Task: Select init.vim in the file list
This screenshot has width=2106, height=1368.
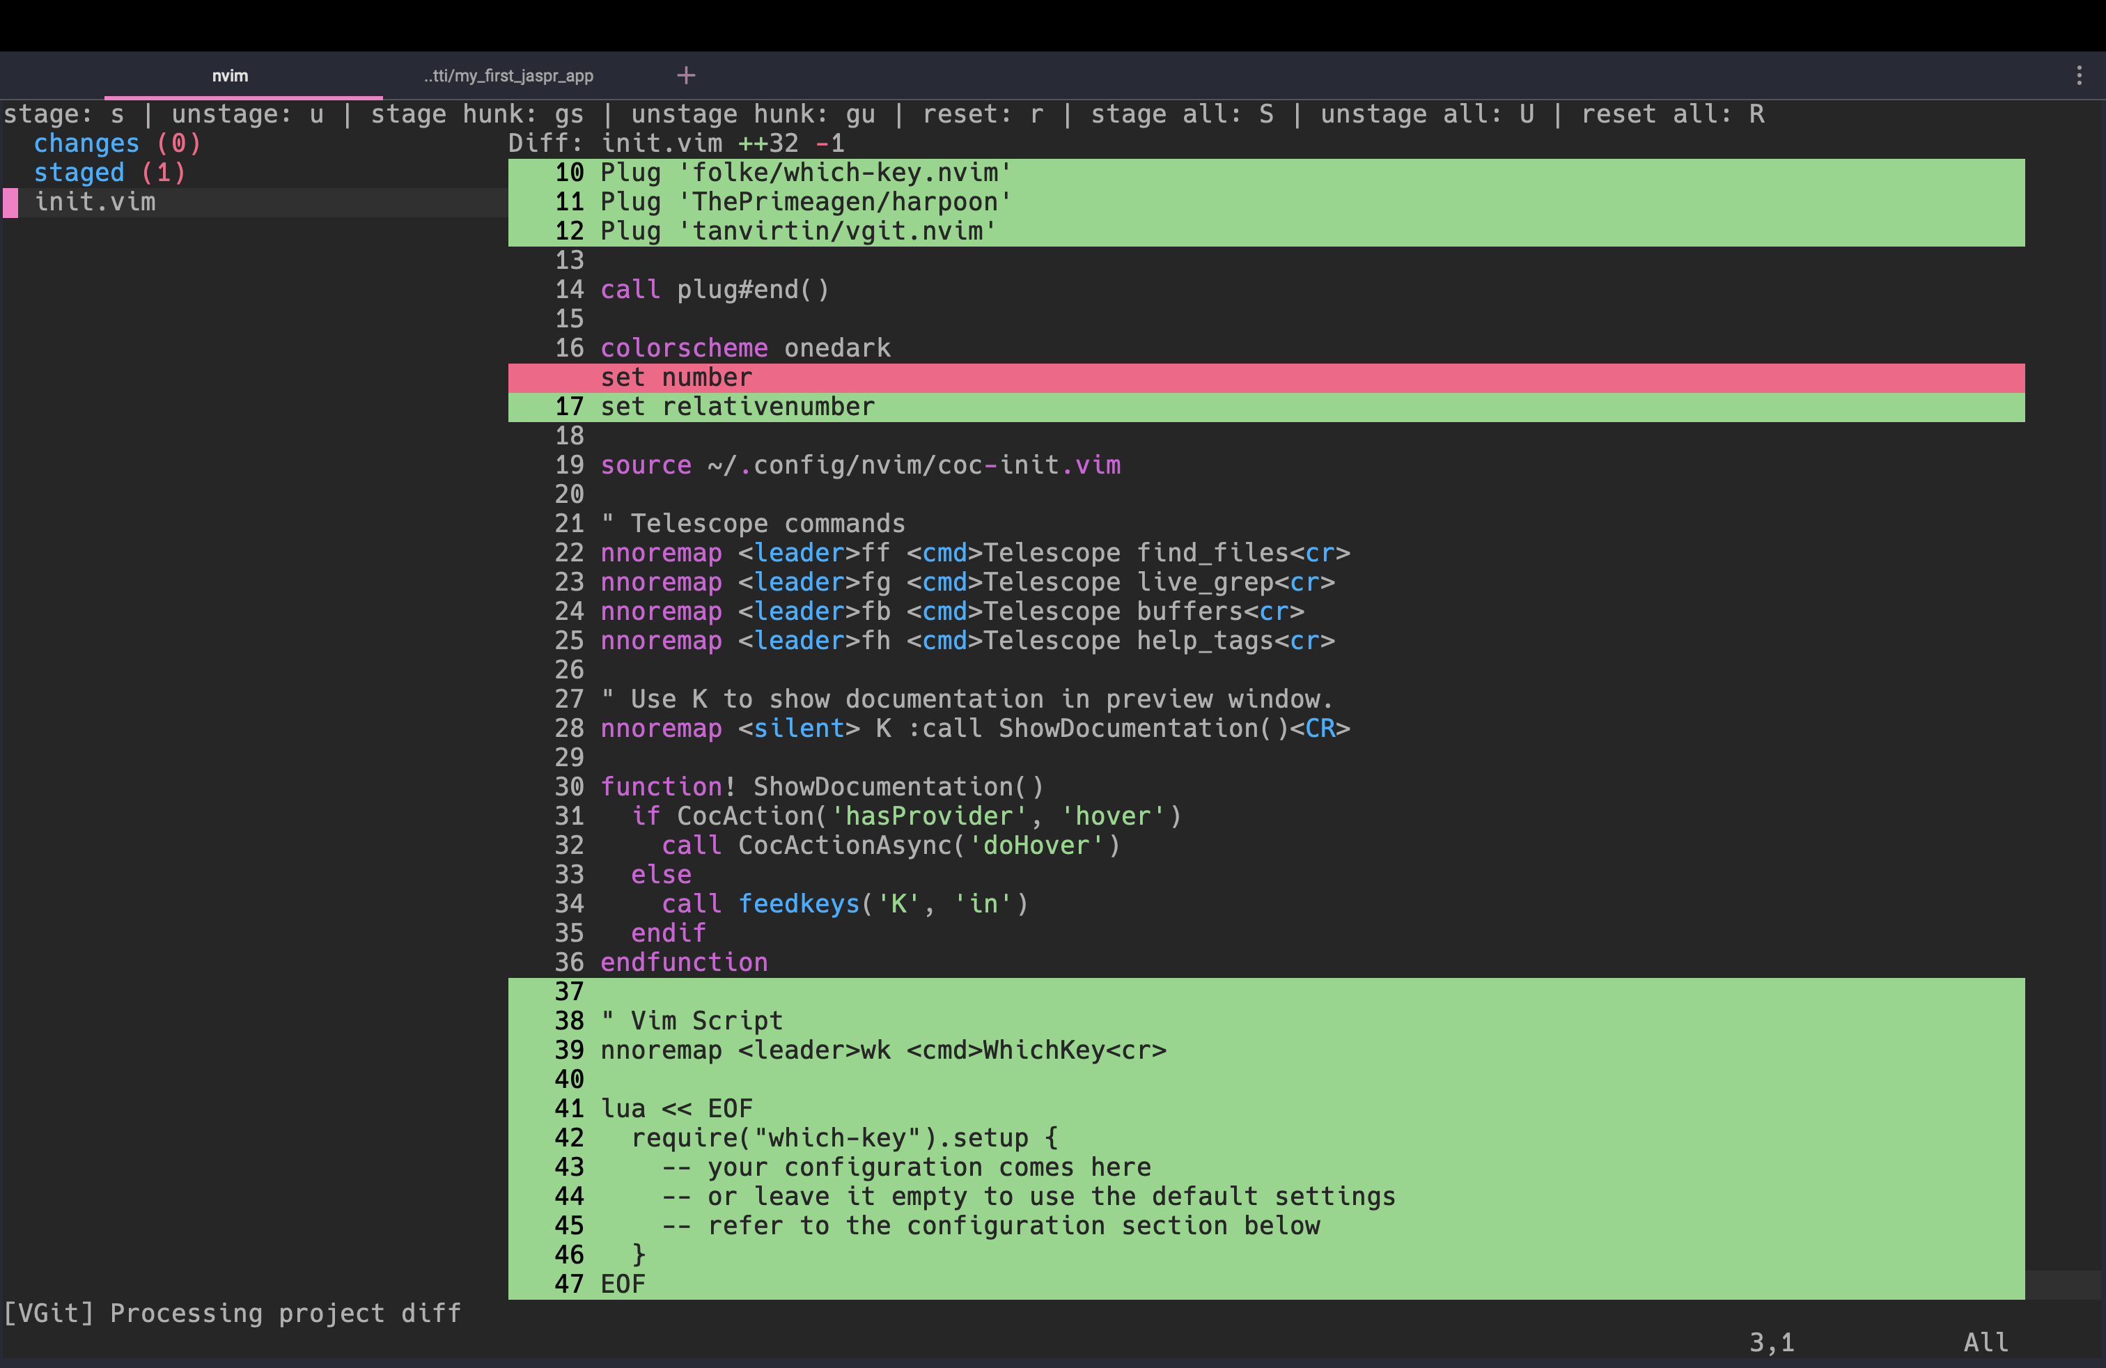Action: coord(95,202)
